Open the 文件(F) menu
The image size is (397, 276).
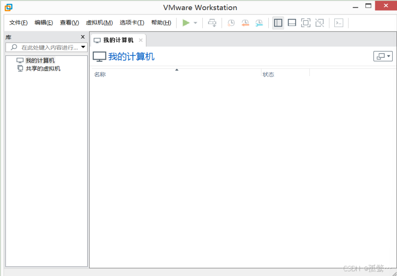[x=18, y=23]
